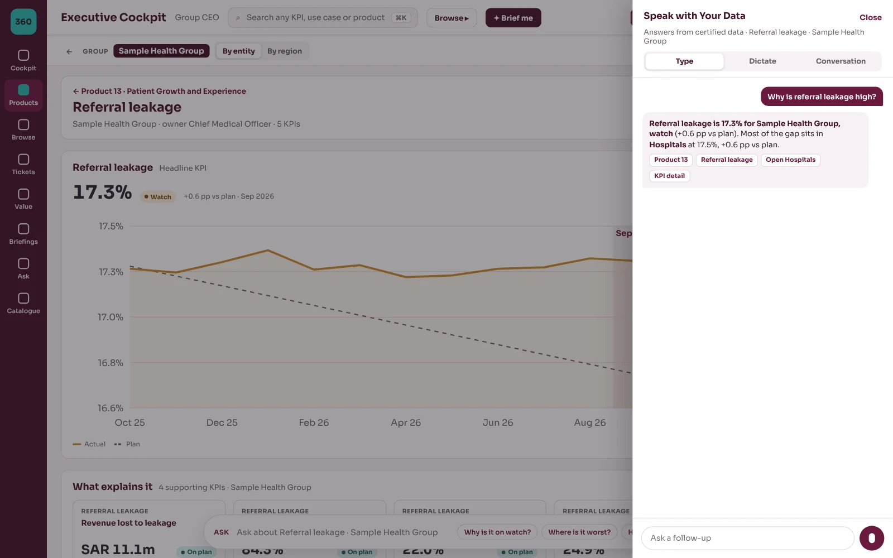Close the Speak with Your Data panel
This screenshot has height=558, width=893.
(x=870, y=17)
